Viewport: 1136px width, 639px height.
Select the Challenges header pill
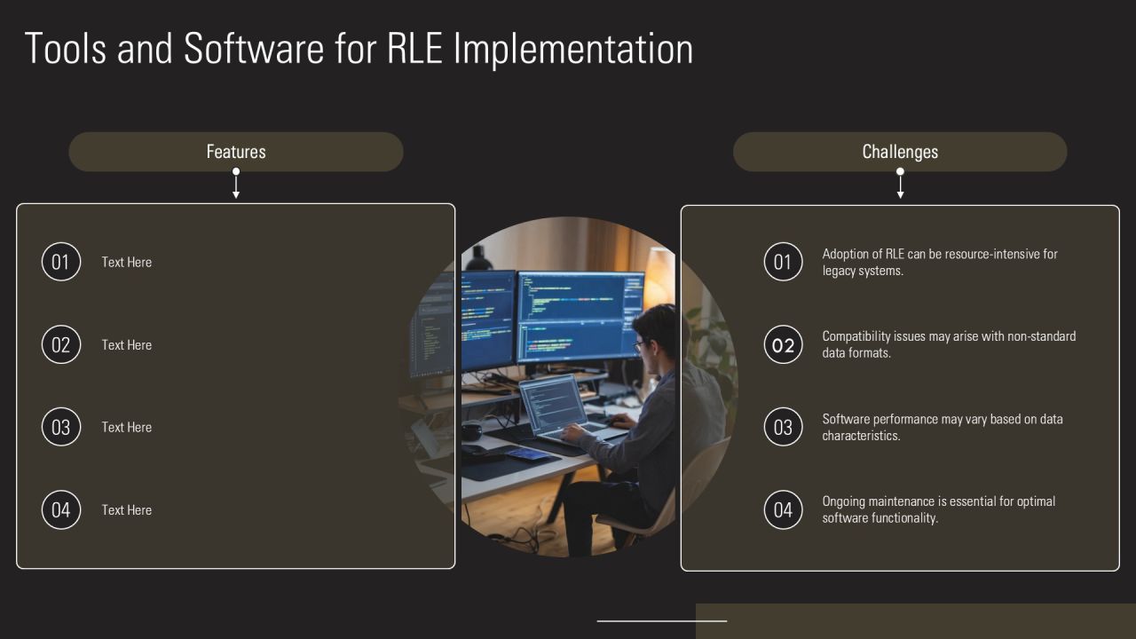[900, 152]
